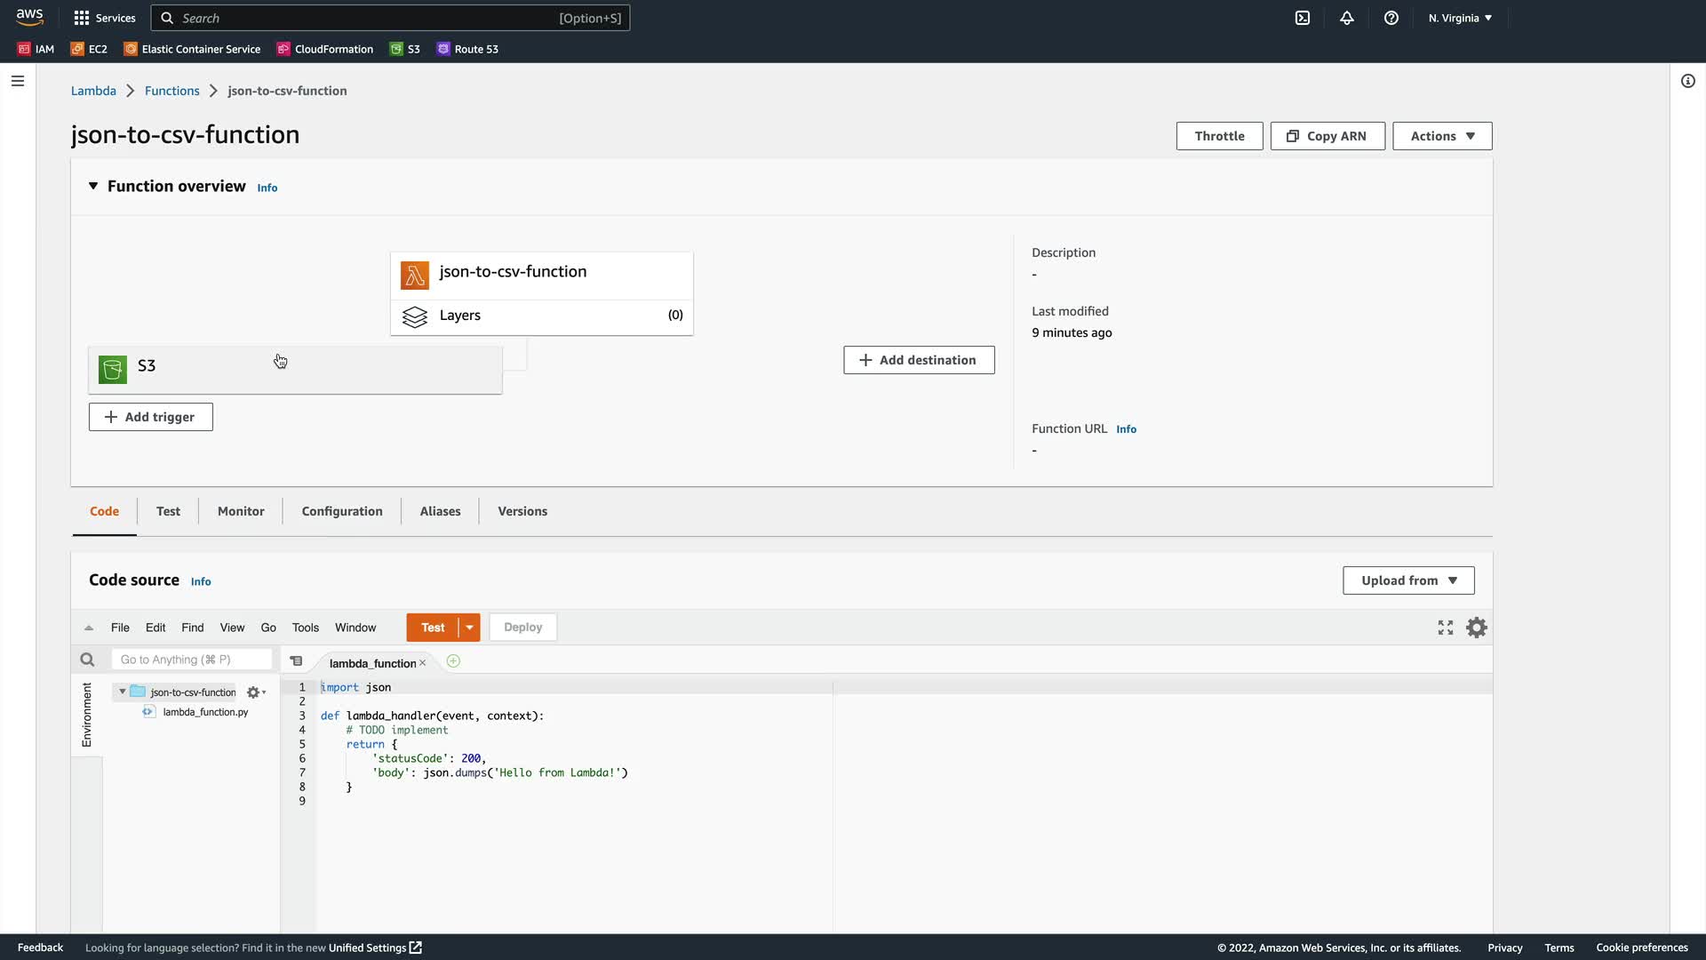Click the Add trigger button
The image size is (1706, 960).
tap(151, 417)
